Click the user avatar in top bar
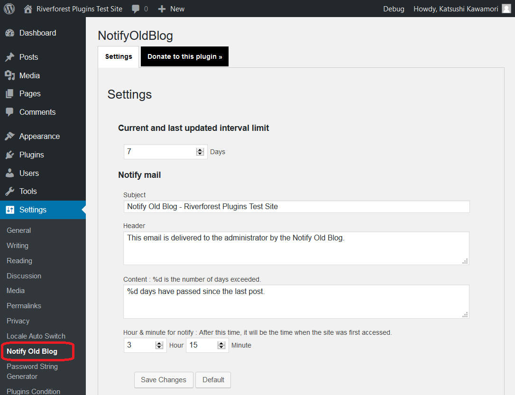The width and height of the screenshot is (515, 395). click(x=506, y=9)
